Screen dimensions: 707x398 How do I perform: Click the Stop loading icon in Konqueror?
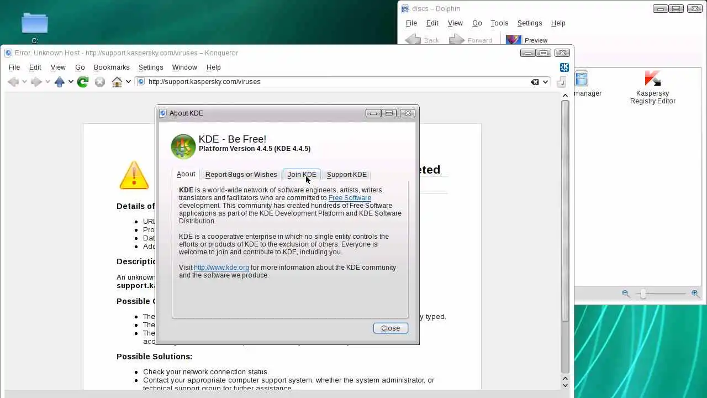[99, 82]
